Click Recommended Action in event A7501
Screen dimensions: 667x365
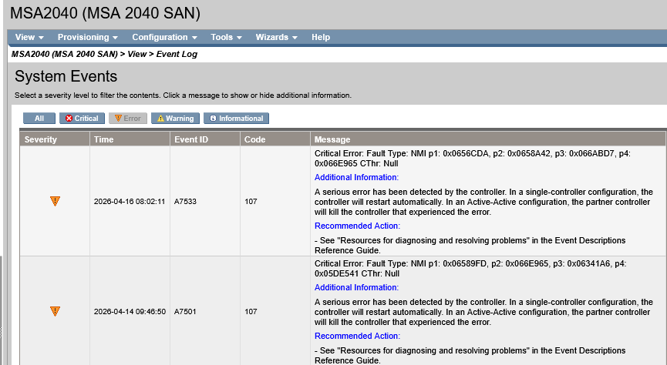(x=357, y=336)
